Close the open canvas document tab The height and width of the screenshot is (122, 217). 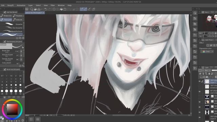(43, 13)
